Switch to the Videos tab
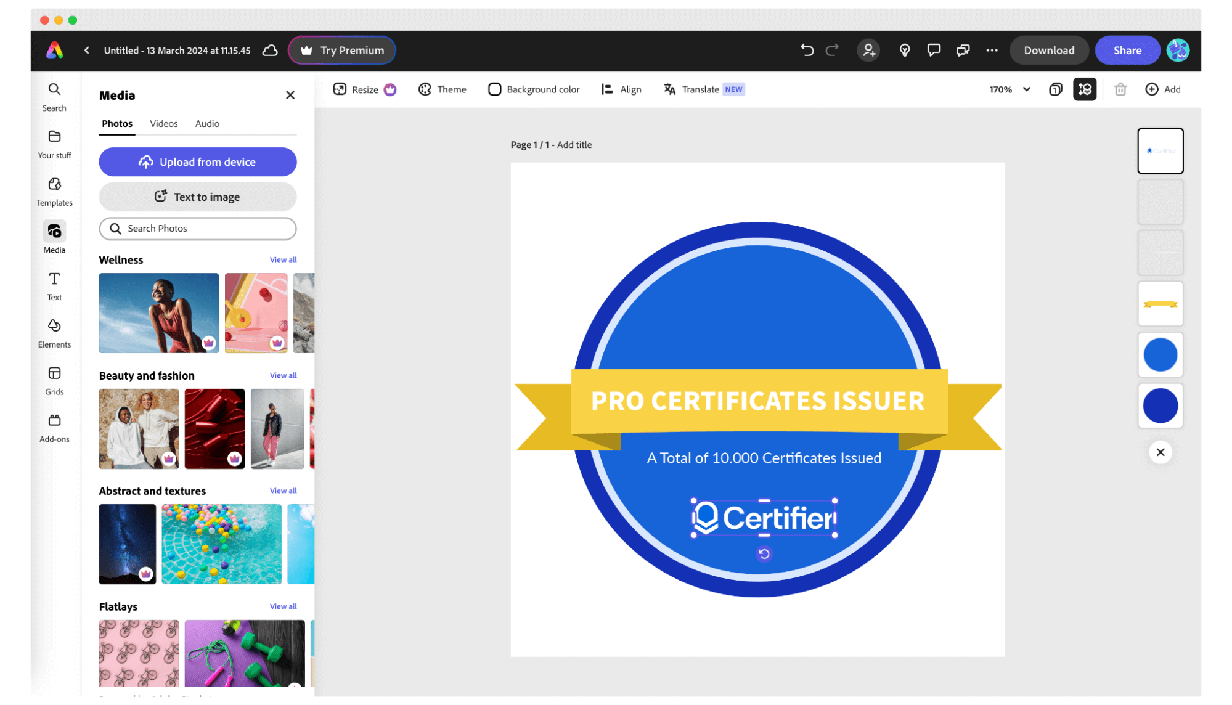1232x705 pixels. pyautogui.click(x=164, y=124)
